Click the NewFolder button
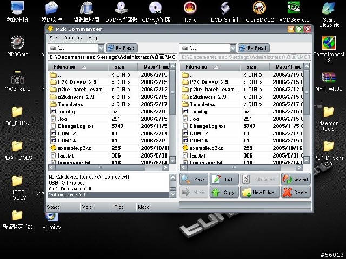The width and height of the screenshot is (346, 259). pos(259,192)
